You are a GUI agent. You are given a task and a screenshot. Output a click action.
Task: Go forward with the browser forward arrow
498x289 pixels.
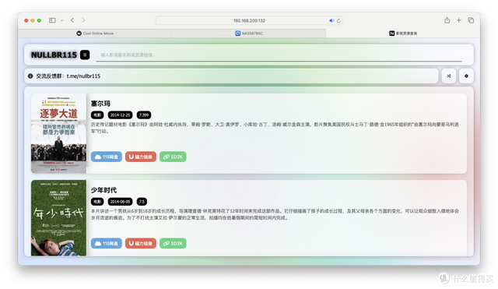(83, 20)
